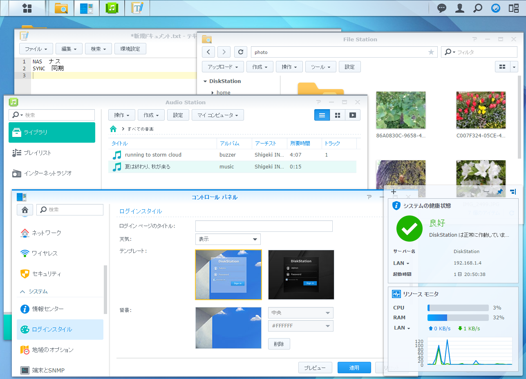Click the taskbar search magnifier icon
Viewport: 526px width, 379px height.
pos(477,8)
